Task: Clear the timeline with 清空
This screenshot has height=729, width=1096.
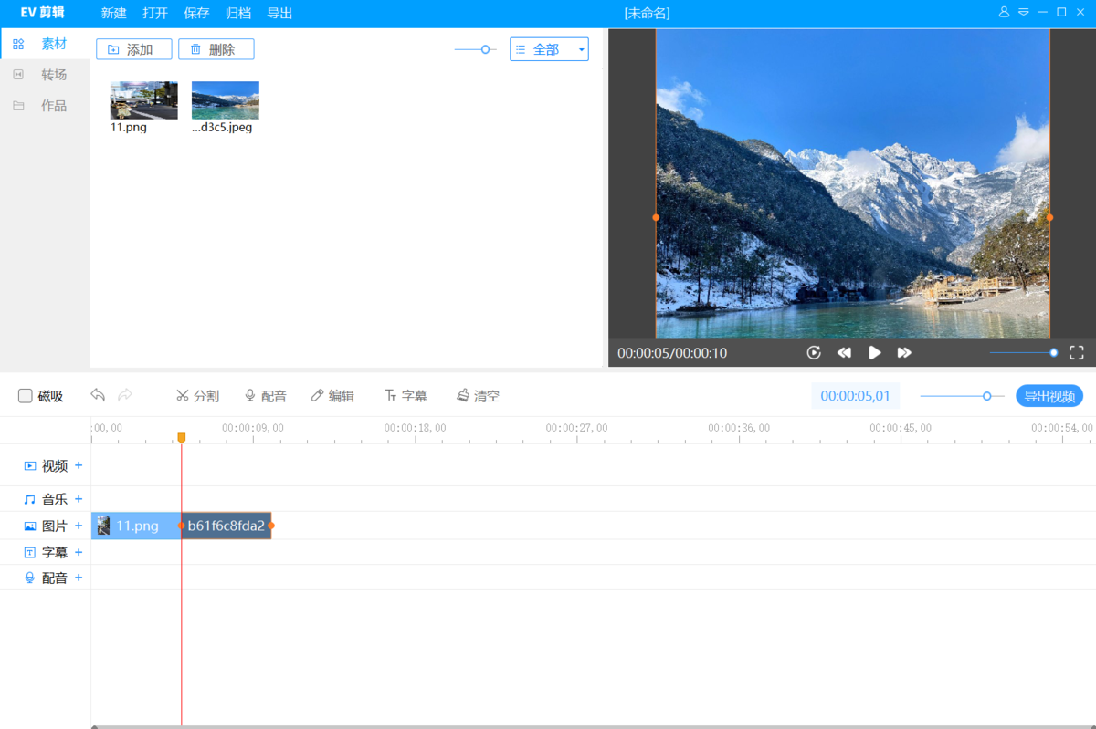Action: pyautogui.click(x=478, y=396)
